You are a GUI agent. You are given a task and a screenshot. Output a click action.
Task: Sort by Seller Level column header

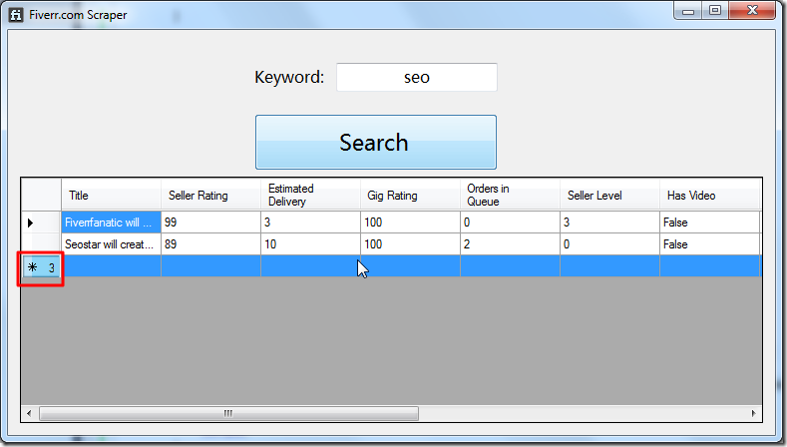pos(609,195)
